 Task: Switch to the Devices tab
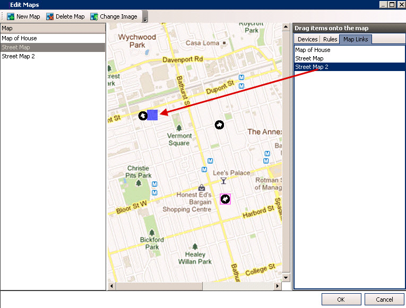click(308, 39)
